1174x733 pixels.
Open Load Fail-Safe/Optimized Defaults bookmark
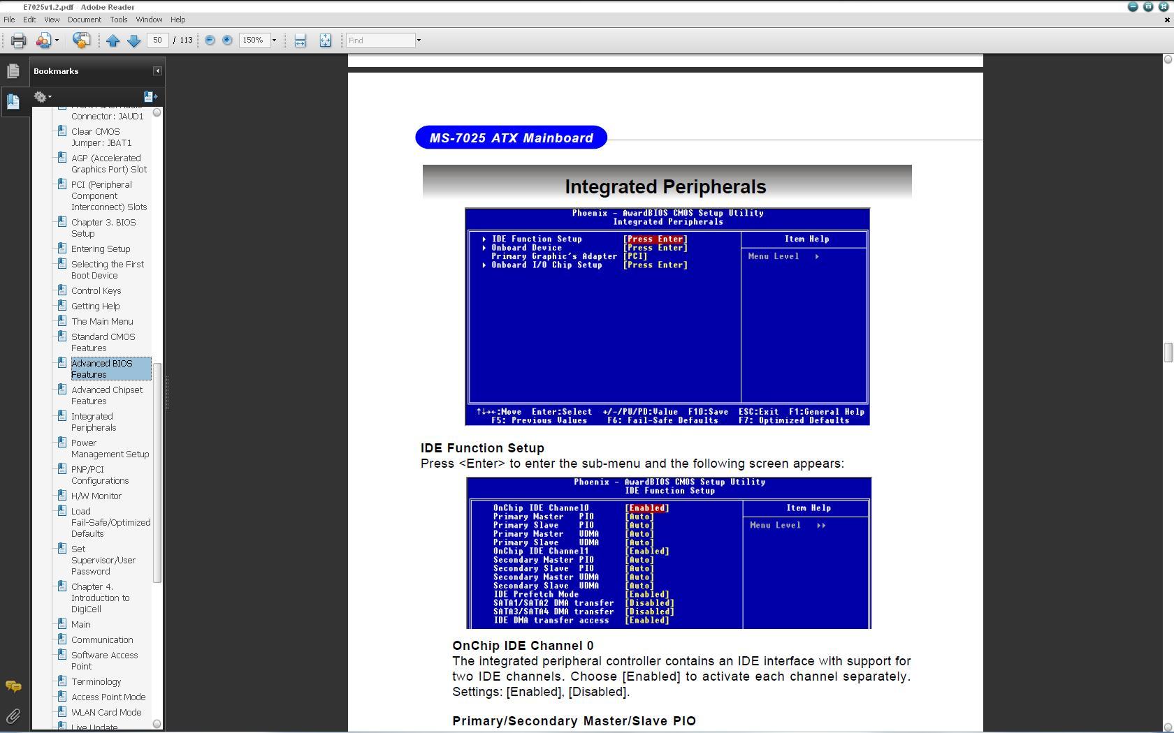110,522
